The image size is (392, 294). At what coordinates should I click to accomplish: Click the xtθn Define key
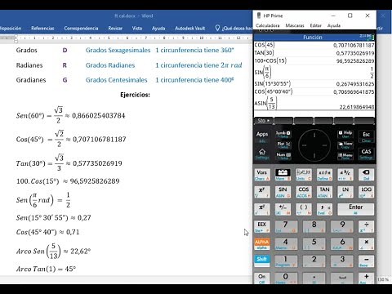[x=324, y=175]
